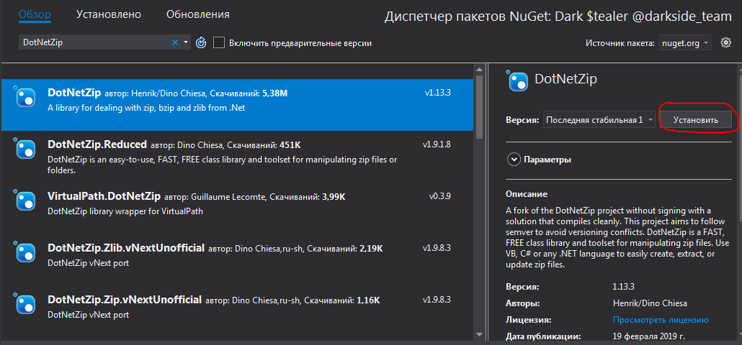This screenshot has width=742, height=345.
Task: Select the DotNetZip package icon in list
Action: 25,97
